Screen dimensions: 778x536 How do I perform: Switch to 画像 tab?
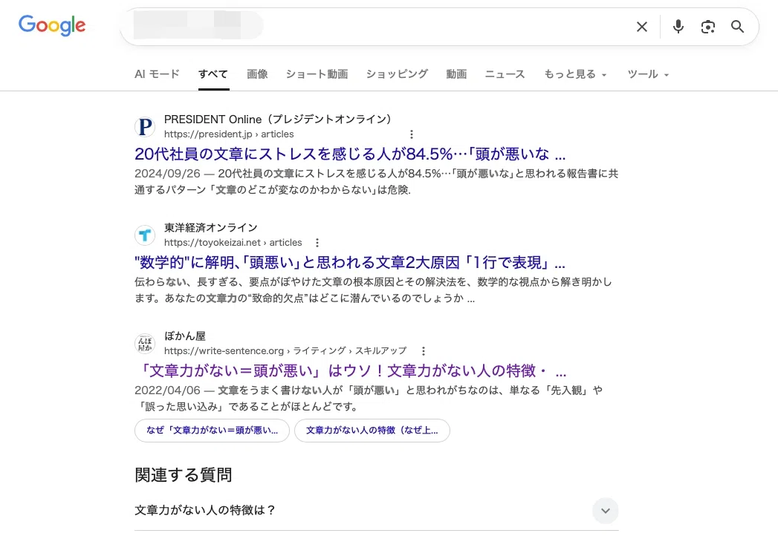tap(257, 74)
